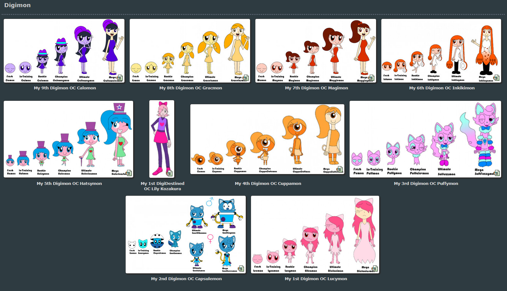Click "My 1st DigiDestined OC Lily Kozakura" link
Image resolution: width=507 pixels, height=291 pixels.
pos(162,186)
